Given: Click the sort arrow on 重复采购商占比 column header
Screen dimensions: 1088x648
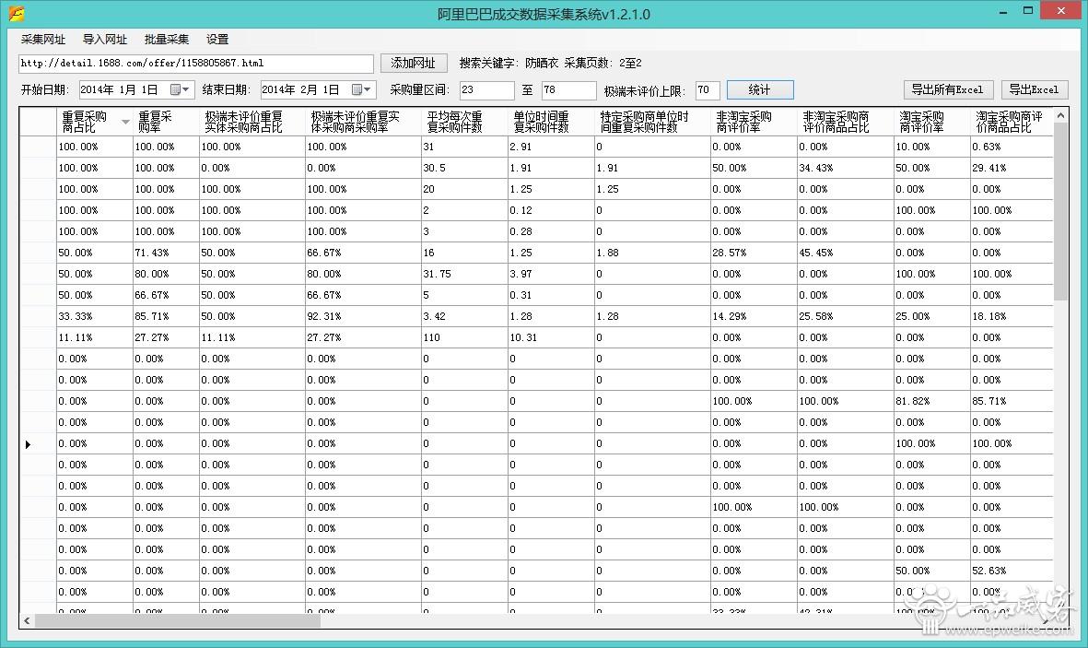Looking at the screenshot, I should tap(124, 123).
